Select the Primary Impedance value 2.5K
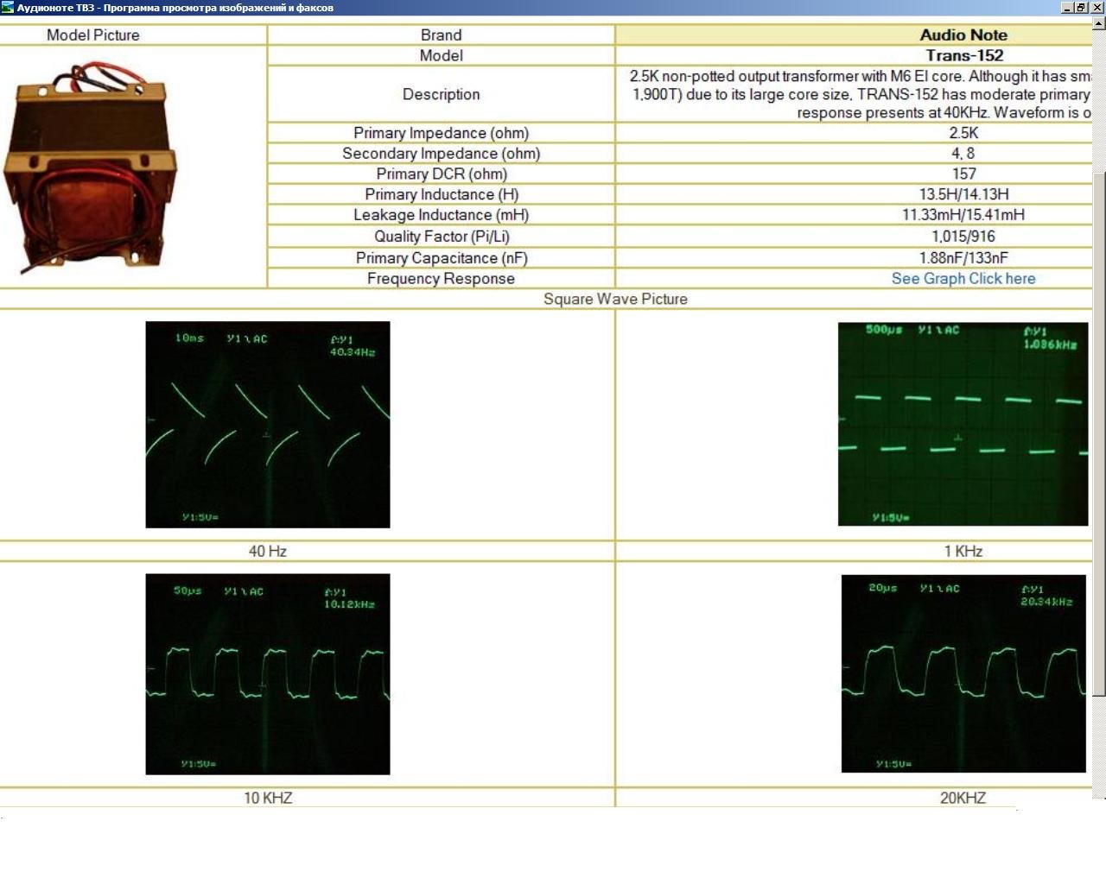 [963, 133]
